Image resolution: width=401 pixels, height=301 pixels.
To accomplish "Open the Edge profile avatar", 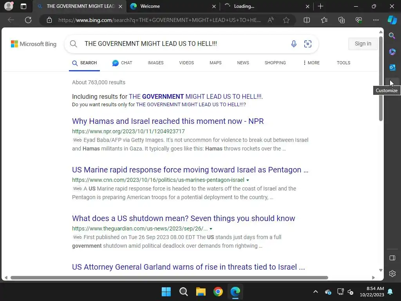I will point(9,6).
